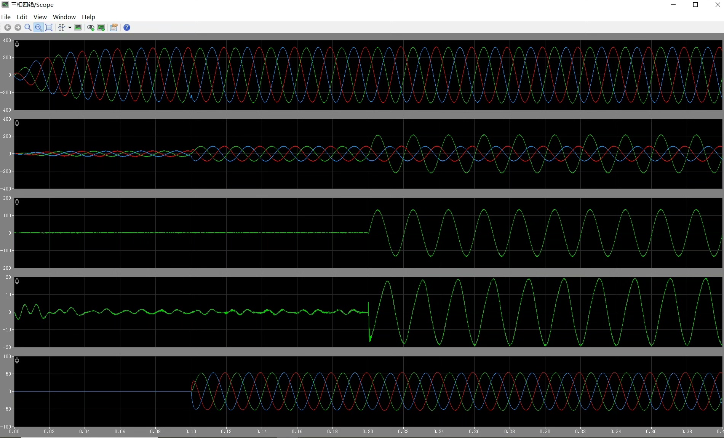Save the current view with eye icon
The width and height of the screenshot is (724, 438).
point(91,27)
